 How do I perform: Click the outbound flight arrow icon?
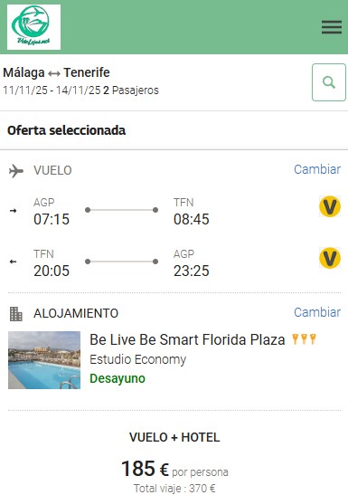click(13, 211)
